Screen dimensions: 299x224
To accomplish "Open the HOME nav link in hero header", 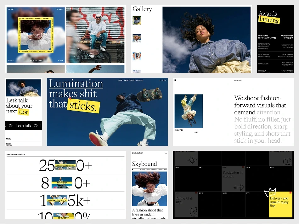I will tap(120, 80).
